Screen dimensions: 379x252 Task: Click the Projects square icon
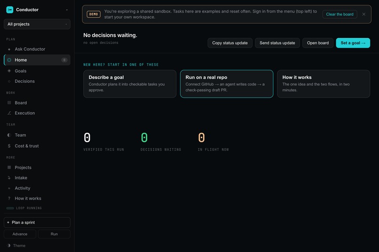[x=9, y=168]
